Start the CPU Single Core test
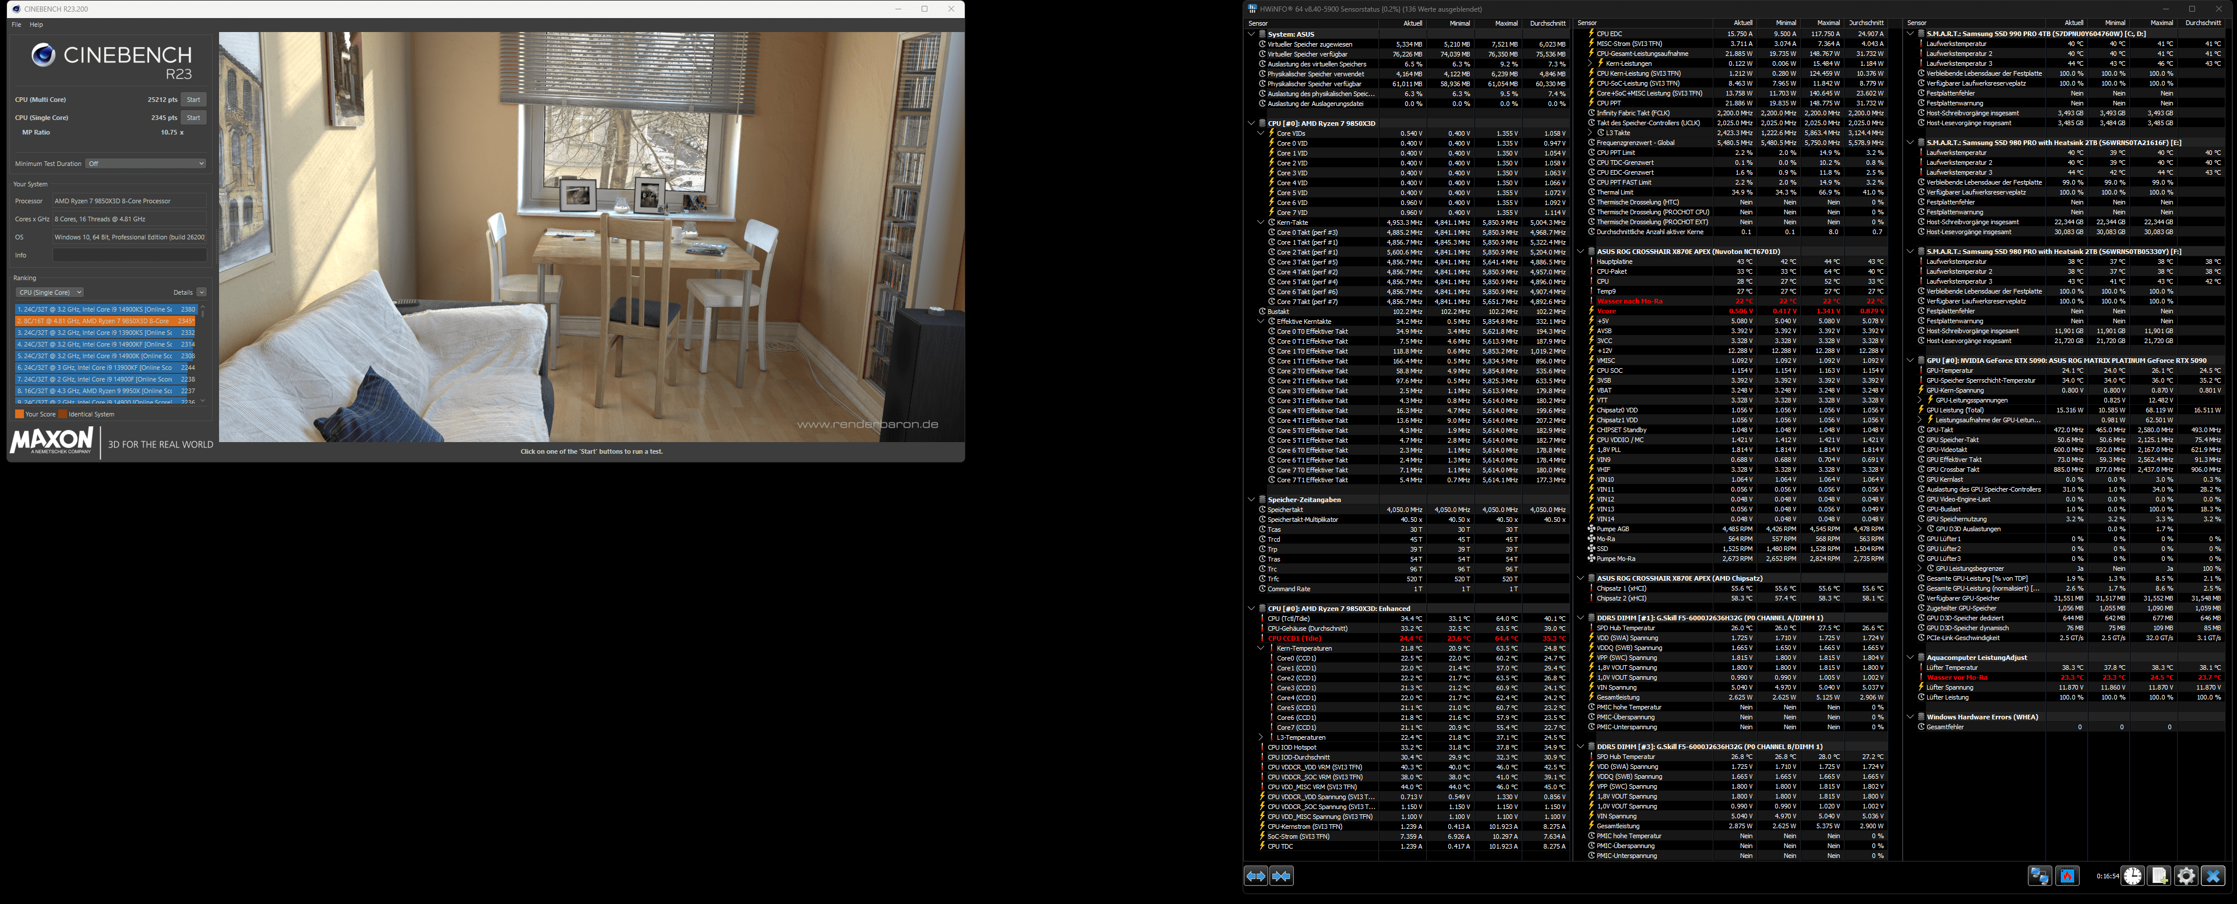Screen dimensions: 2237x904 [193, 117]
